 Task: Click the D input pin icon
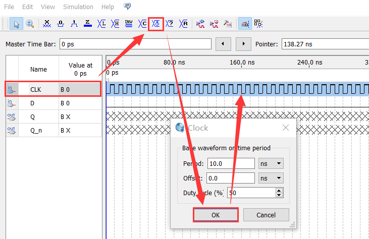[11, 103]
